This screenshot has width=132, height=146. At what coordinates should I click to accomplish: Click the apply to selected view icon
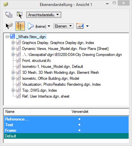(x=20, y=15)
